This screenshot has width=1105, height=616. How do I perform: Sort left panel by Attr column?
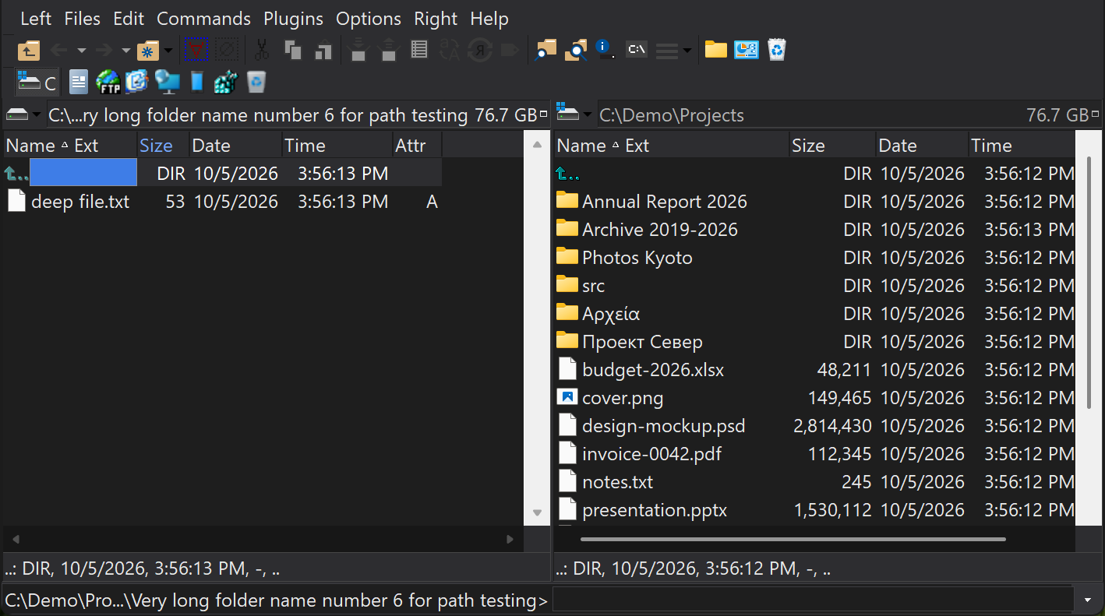coord(417,146)
